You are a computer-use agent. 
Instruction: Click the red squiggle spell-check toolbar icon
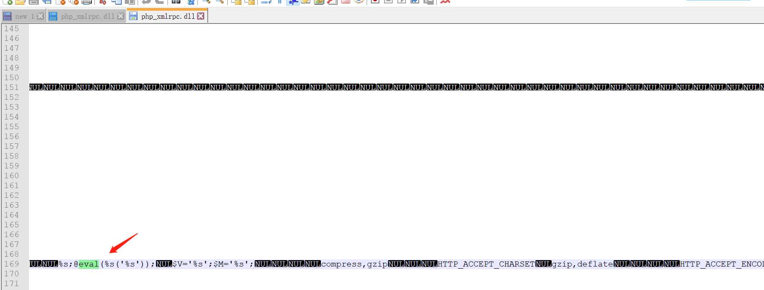pos(445,2)
